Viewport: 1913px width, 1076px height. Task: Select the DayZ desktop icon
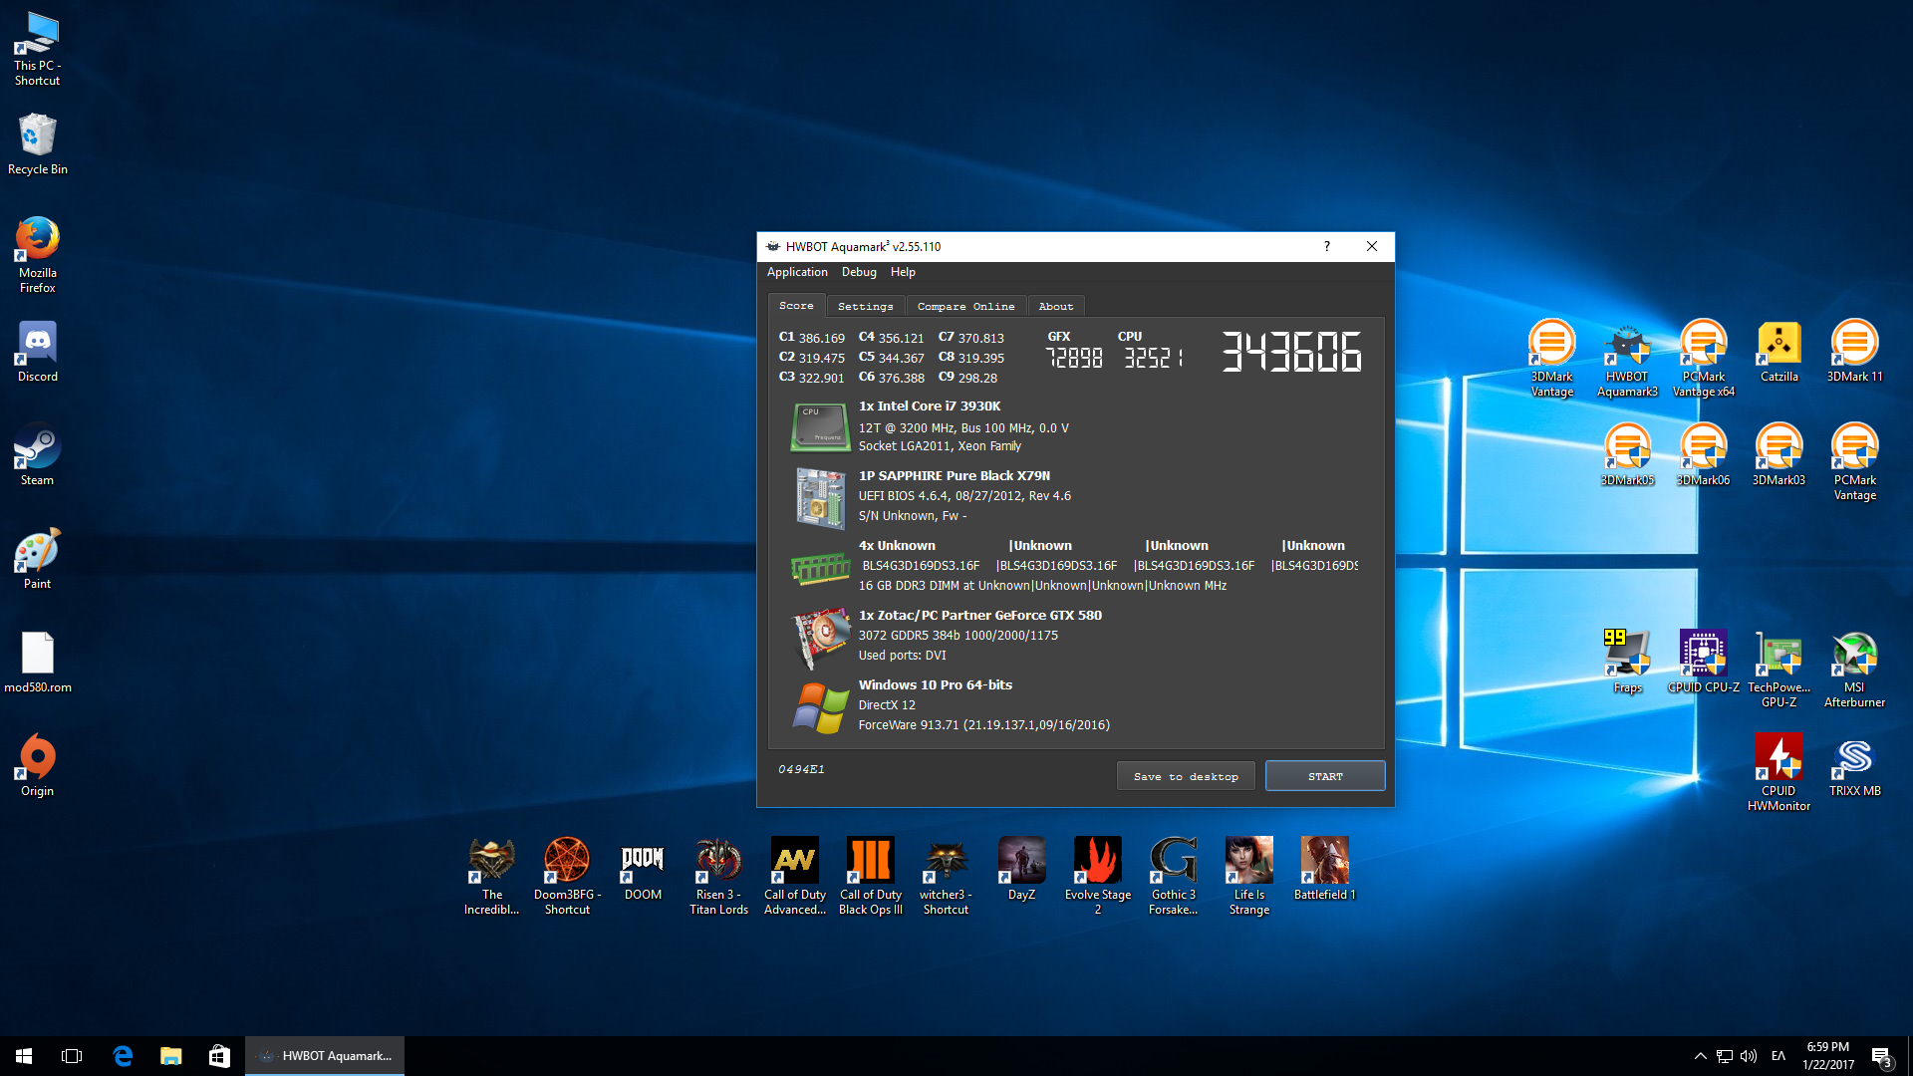pyautogui.click(x=1021, y=870)
